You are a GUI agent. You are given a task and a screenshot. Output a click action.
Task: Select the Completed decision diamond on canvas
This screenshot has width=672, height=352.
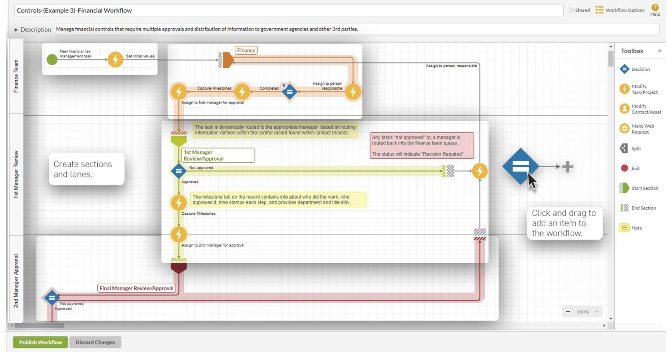tap(289, 91)
